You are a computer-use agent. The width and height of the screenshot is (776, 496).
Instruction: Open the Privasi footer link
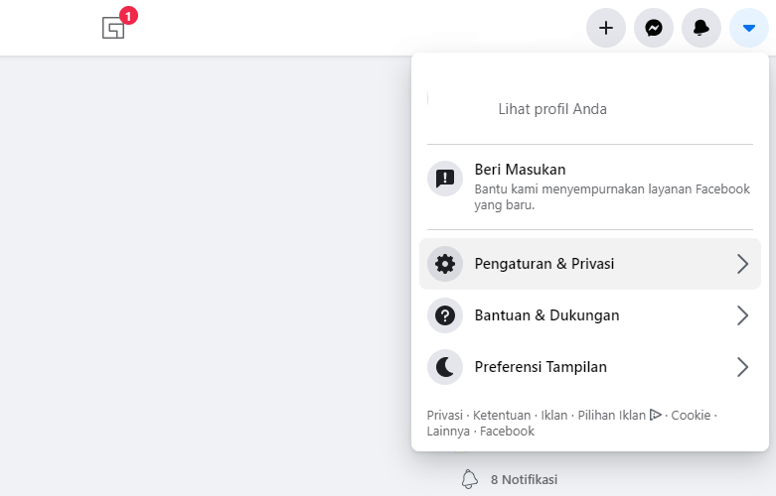(444, 415)
